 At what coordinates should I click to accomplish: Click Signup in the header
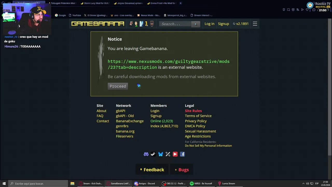pyautogui.click(x=224, y=24)
